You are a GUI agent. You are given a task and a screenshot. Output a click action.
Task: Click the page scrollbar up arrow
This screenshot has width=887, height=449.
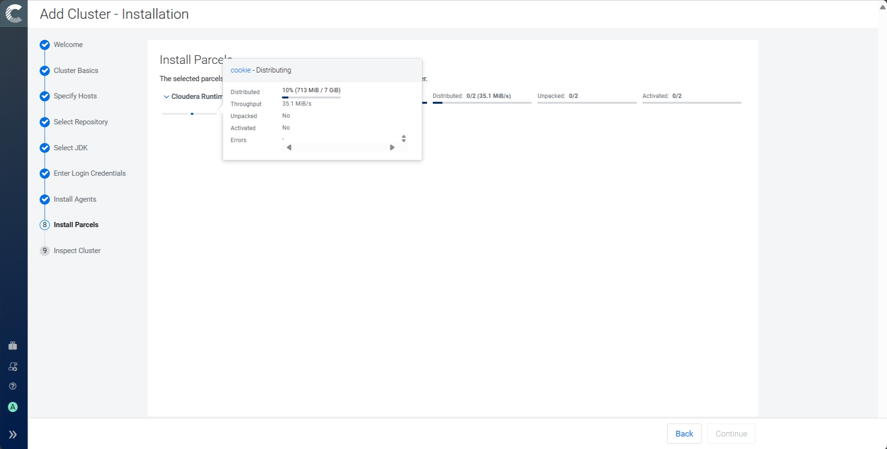(x=882, y=7)
